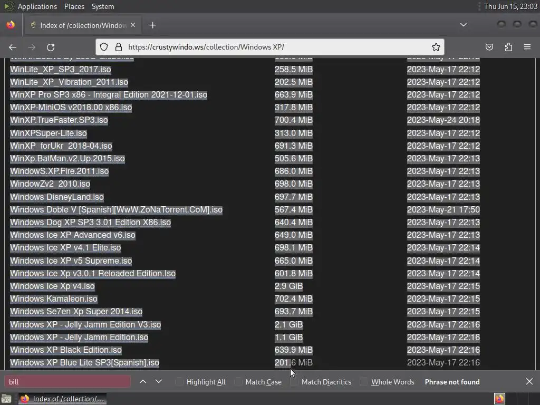This screenshot has width=540, height=405.
Task: Open WinXP Pro SP3 x86 Integral Edition link
Action: click(109, 95)
